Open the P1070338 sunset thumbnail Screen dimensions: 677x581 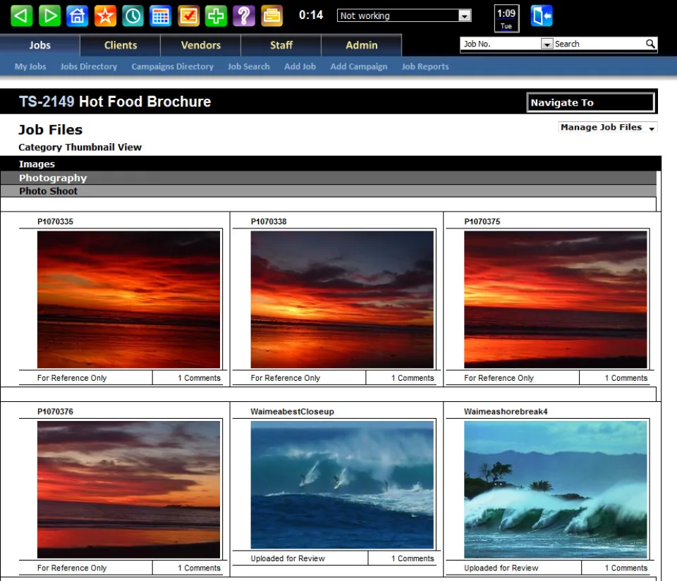[342, 300]
